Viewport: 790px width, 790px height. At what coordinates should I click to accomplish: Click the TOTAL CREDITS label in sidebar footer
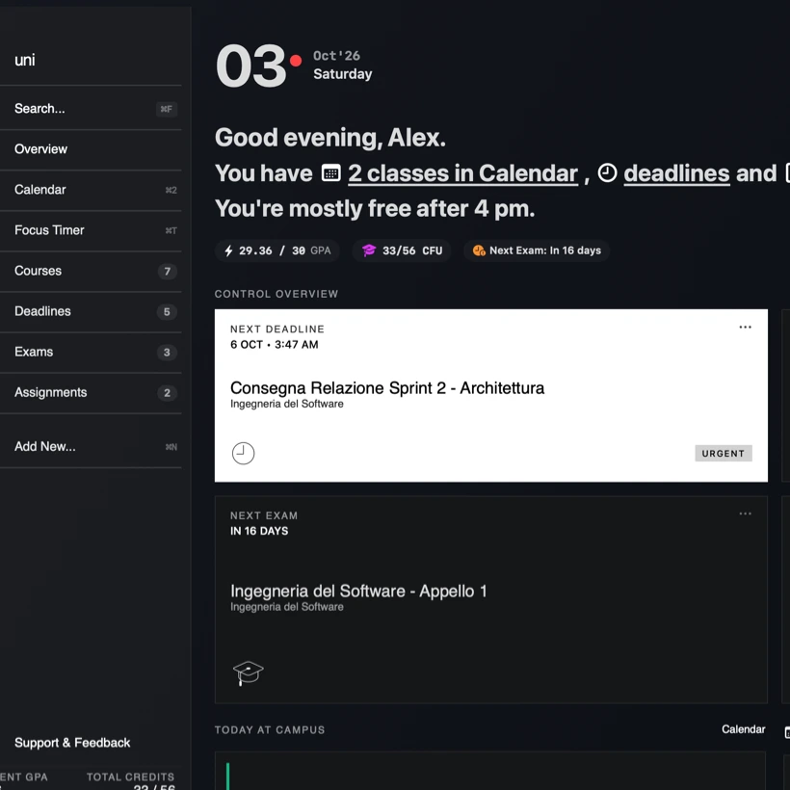(x=130, y=777)
